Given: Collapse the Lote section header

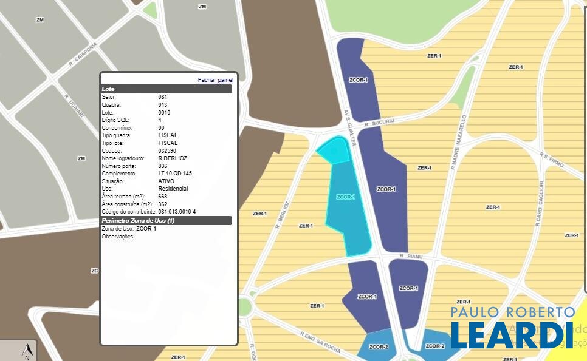Looking at the screenshot, I should tap(166, 89).
